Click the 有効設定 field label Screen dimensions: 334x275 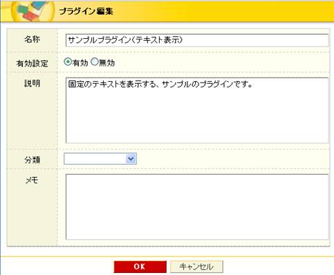(x=33, y=63)
